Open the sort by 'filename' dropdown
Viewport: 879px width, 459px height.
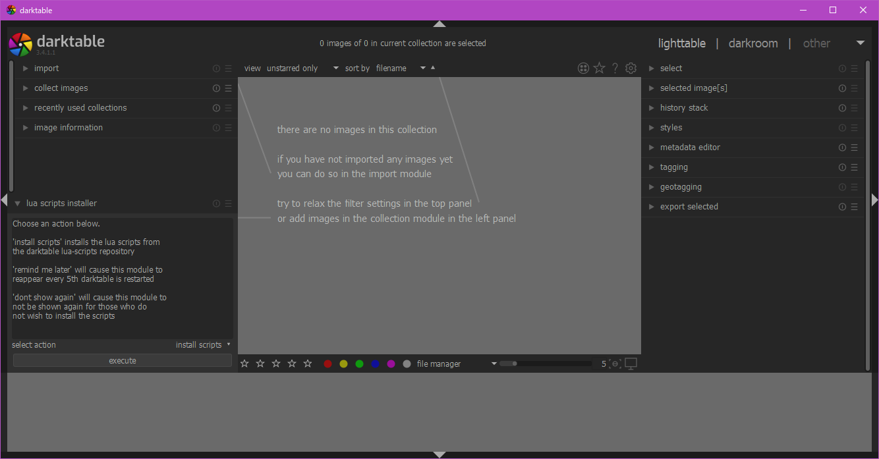point(401,68)
